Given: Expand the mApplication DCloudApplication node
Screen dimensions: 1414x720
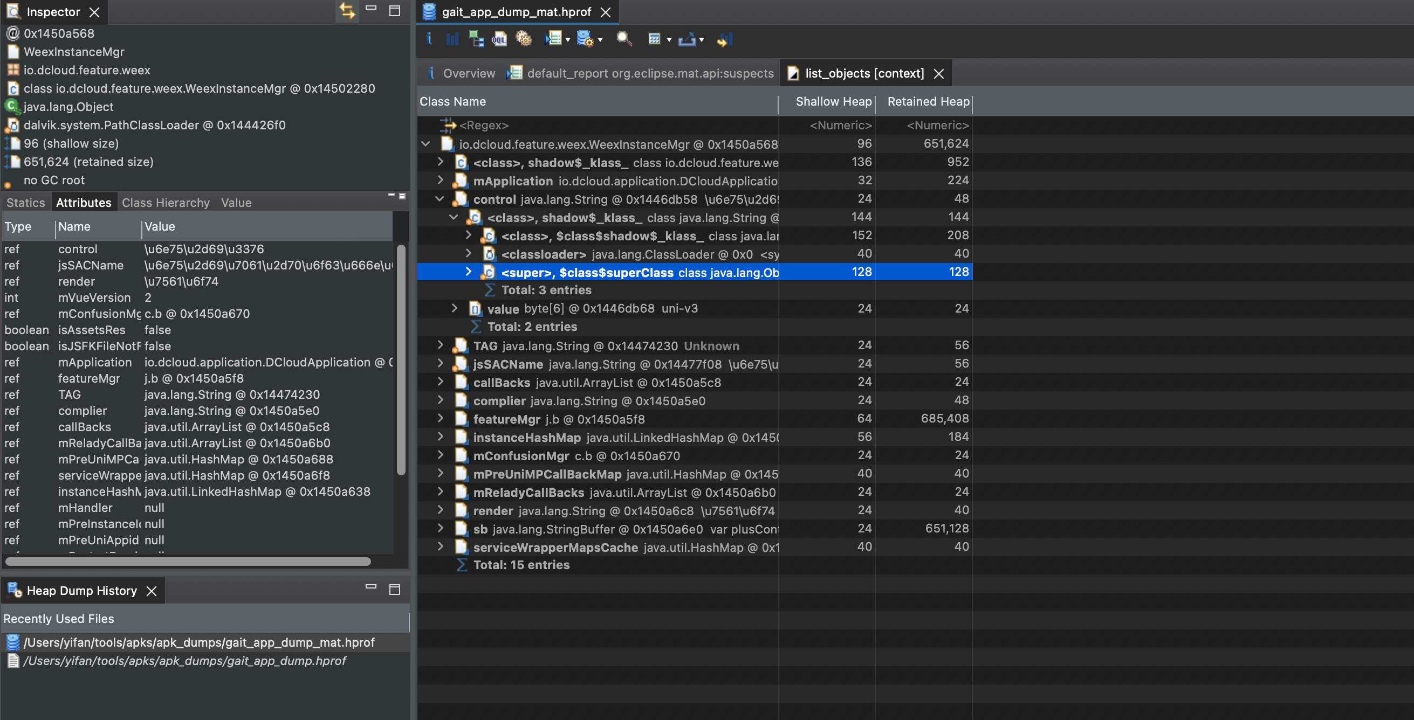Looking at the screenshot, I should coord(440,179).
